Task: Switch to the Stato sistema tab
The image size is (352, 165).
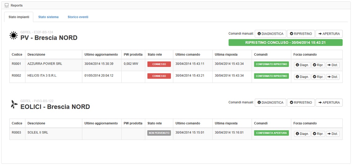Action: (x=48, y=17)
